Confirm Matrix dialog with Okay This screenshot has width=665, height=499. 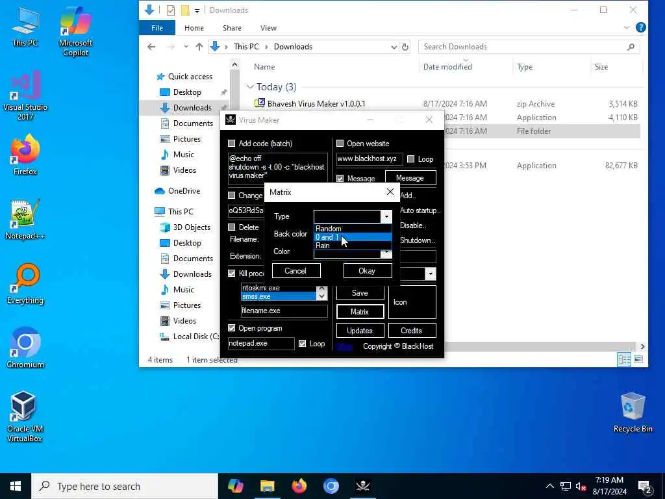pos(368,271)
